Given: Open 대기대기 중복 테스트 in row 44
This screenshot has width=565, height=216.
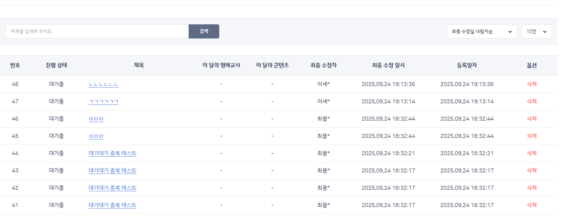Looking at the screenshot, I should pos(112,154).
